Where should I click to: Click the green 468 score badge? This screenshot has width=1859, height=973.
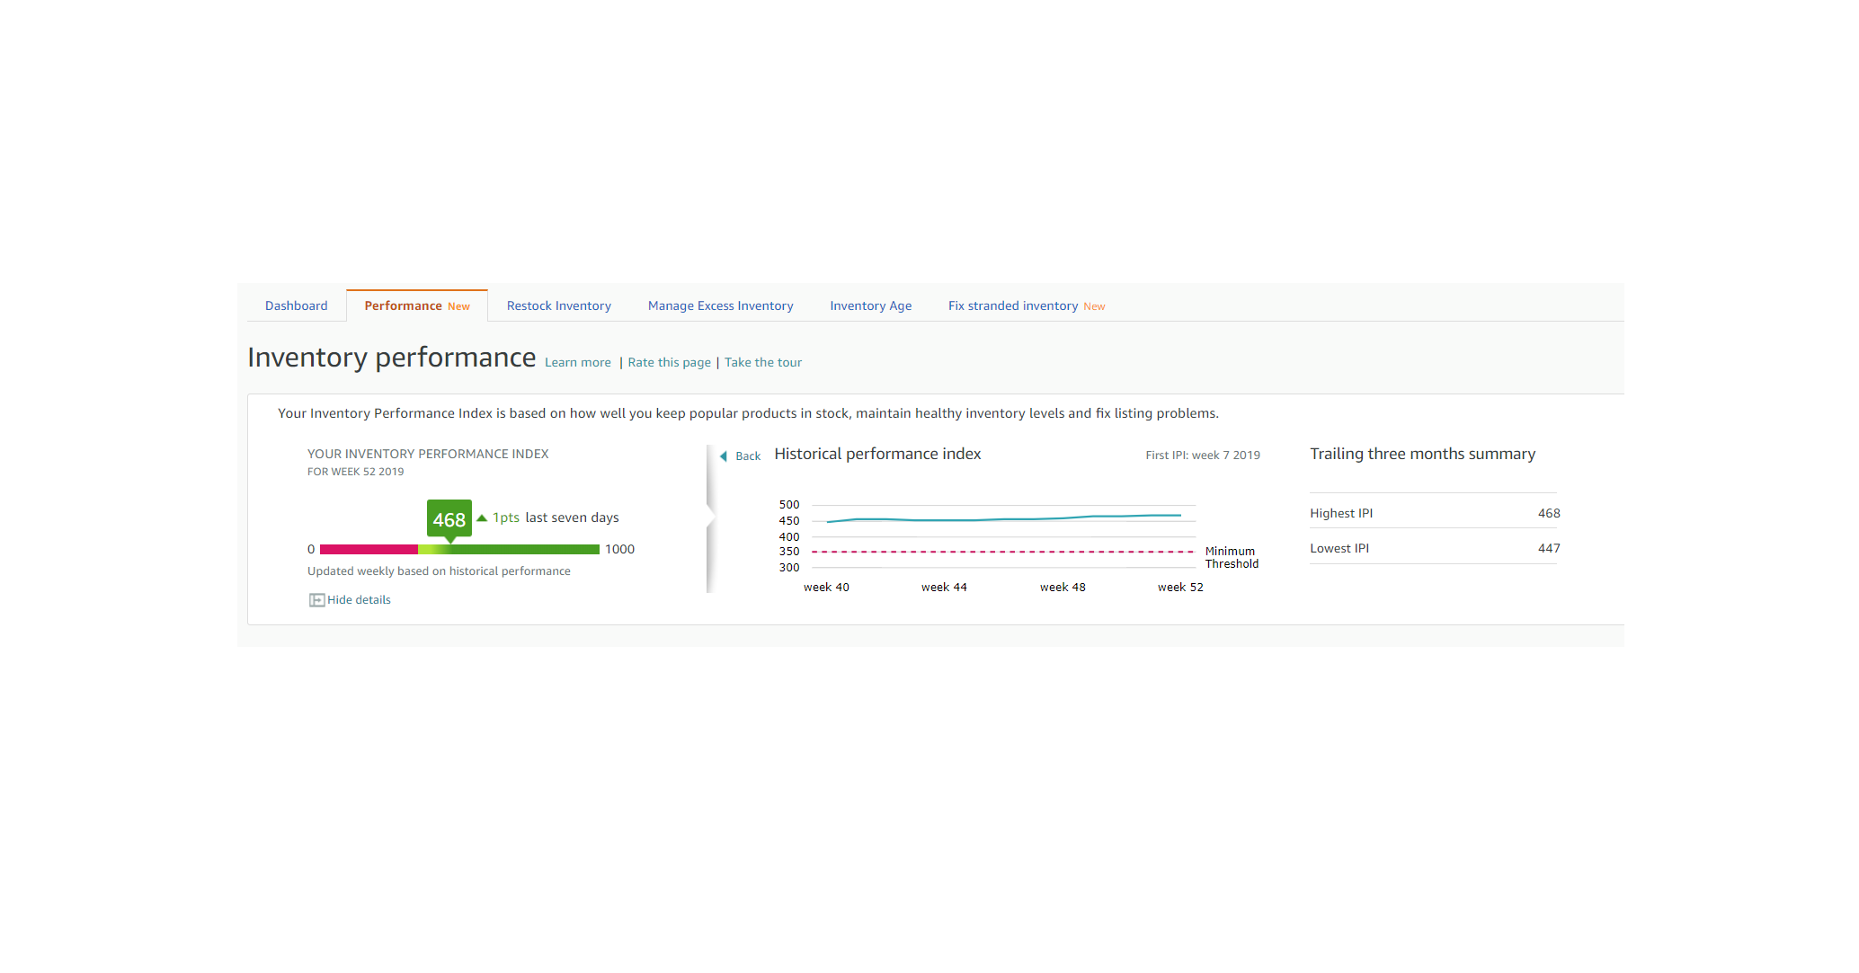point(449,518)
